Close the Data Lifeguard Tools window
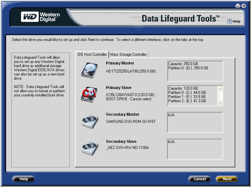Viewport: 251px width, 187px height. pyautogui.click(x=244, y=6)
